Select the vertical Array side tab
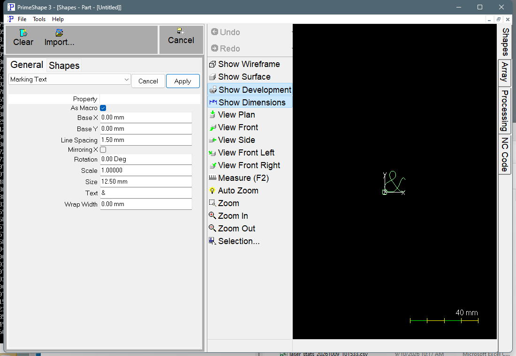Image resolution: width=516 pixels, height=356 pixels. point(505,72)
